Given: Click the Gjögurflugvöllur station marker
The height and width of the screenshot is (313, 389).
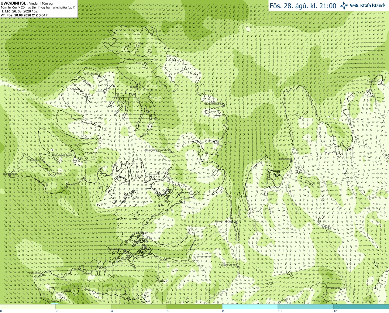Looking at the screenshot, I should click(224, 105).
